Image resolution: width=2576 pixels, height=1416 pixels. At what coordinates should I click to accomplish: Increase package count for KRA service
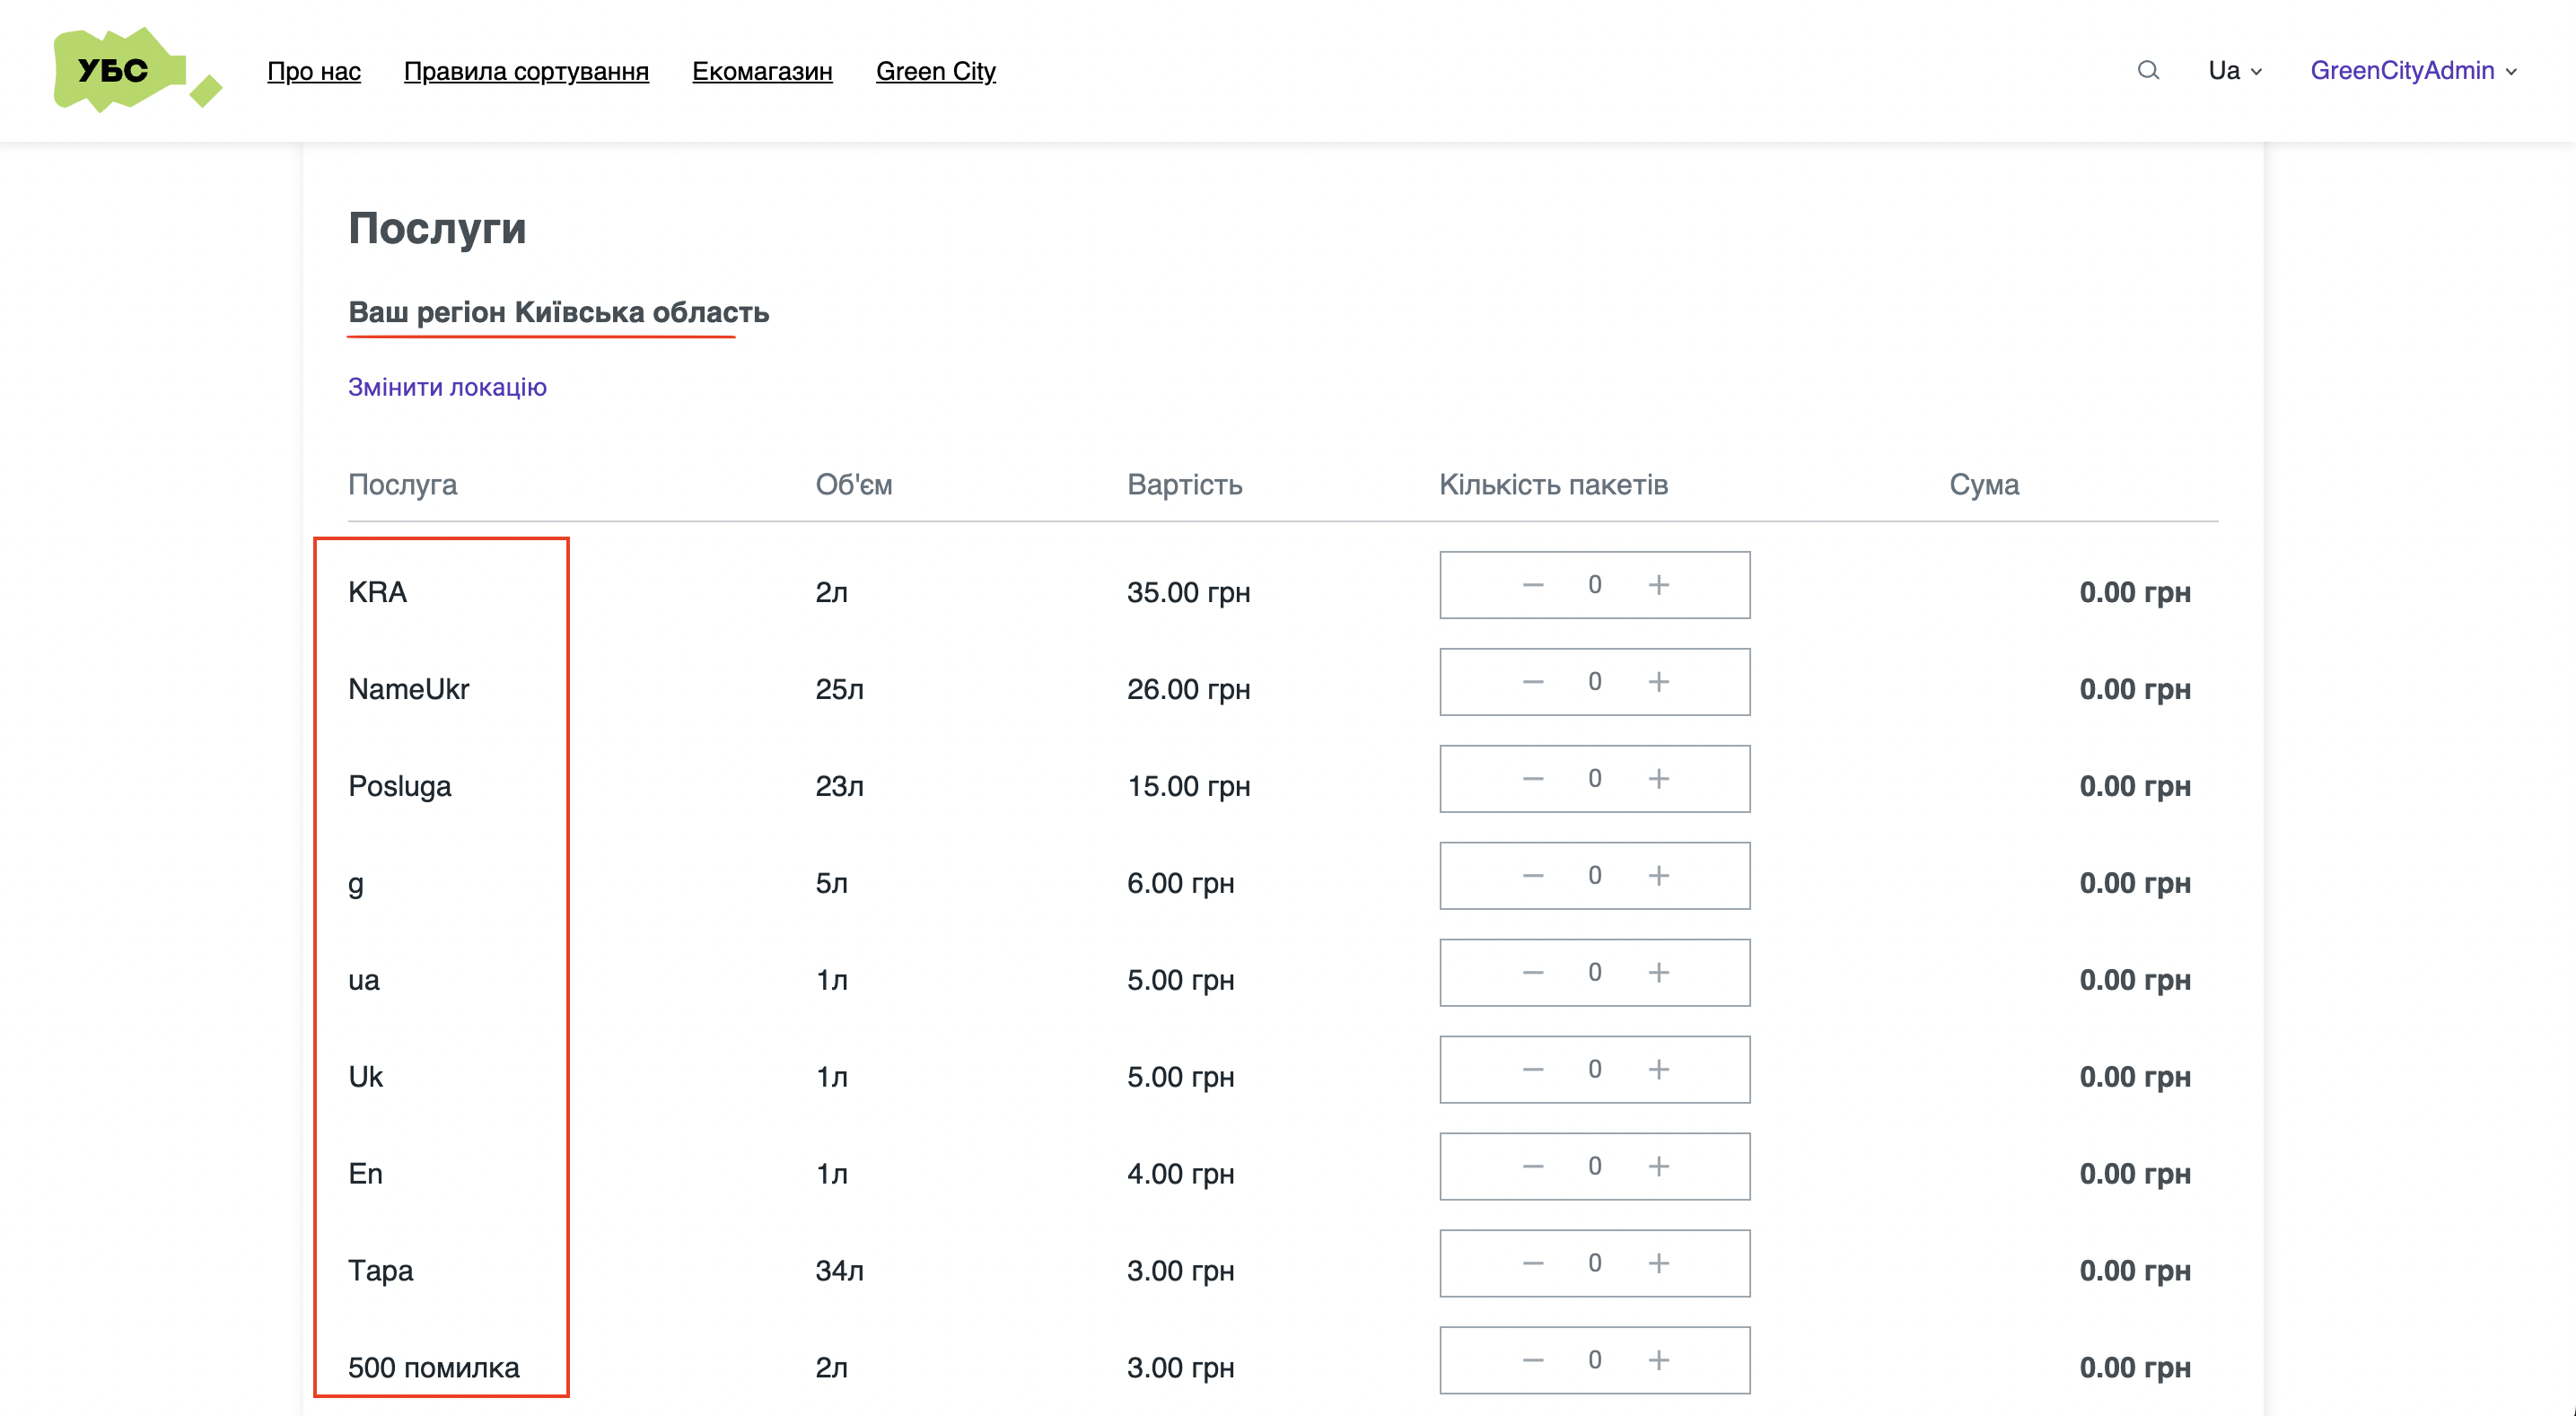[1657, 585]
